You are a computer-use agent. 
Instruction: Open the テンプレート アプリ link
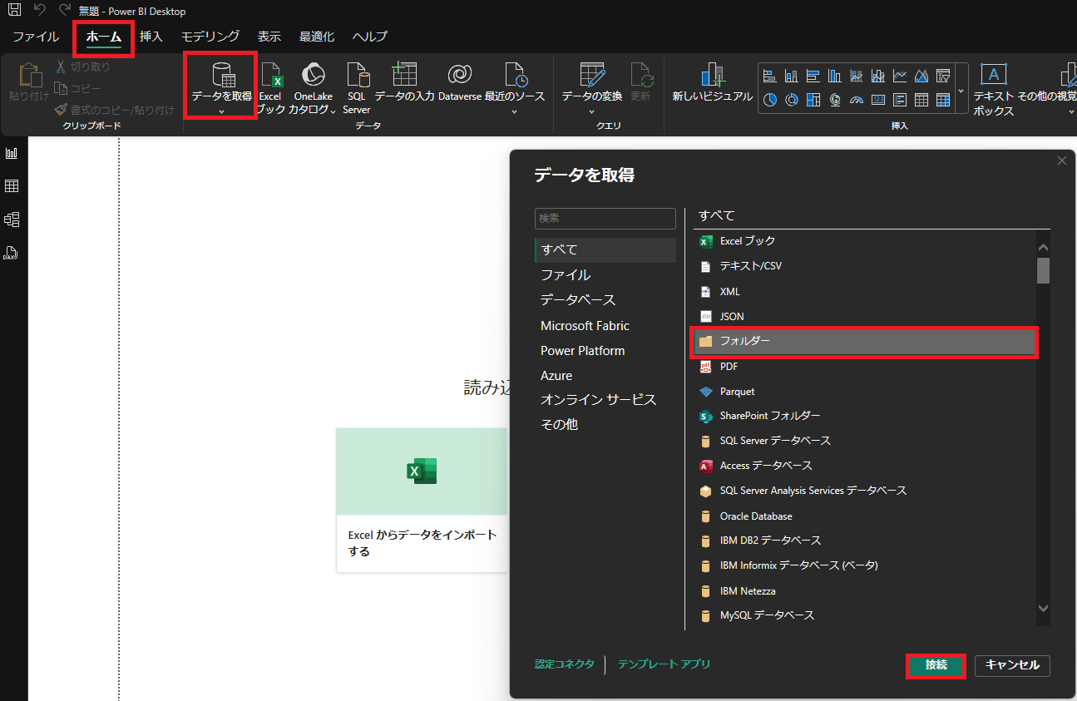664,664
